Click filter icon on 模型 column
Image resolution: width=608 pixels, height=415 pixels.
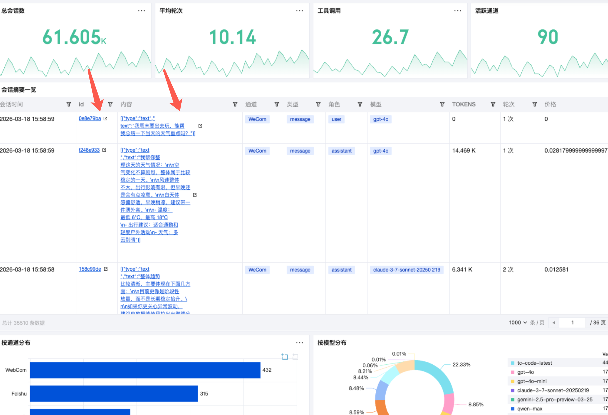(x=442, y=104)
